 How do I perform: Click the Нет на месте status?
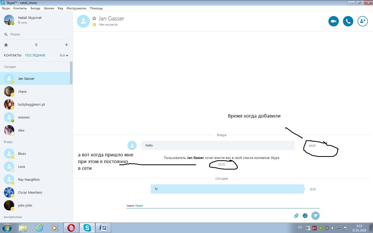point(108,25)
